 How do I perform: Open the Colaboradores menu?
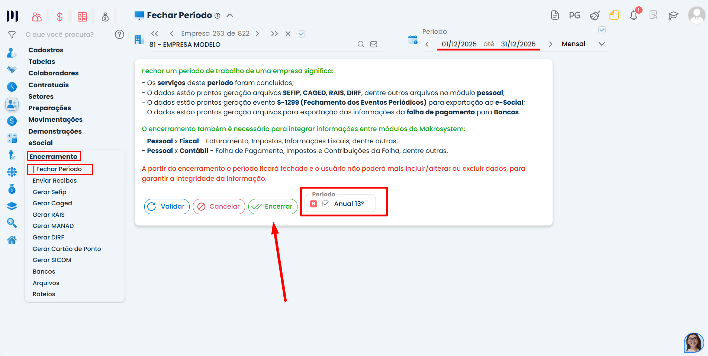(54, 73)
